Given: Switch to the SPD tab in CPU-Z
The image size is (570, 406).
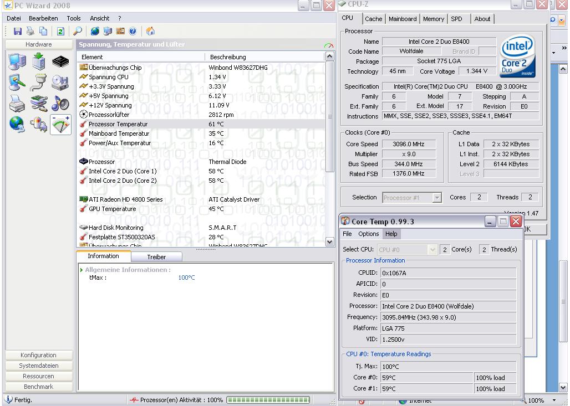Looking at the screenshot, I should (x=456, y=19).
